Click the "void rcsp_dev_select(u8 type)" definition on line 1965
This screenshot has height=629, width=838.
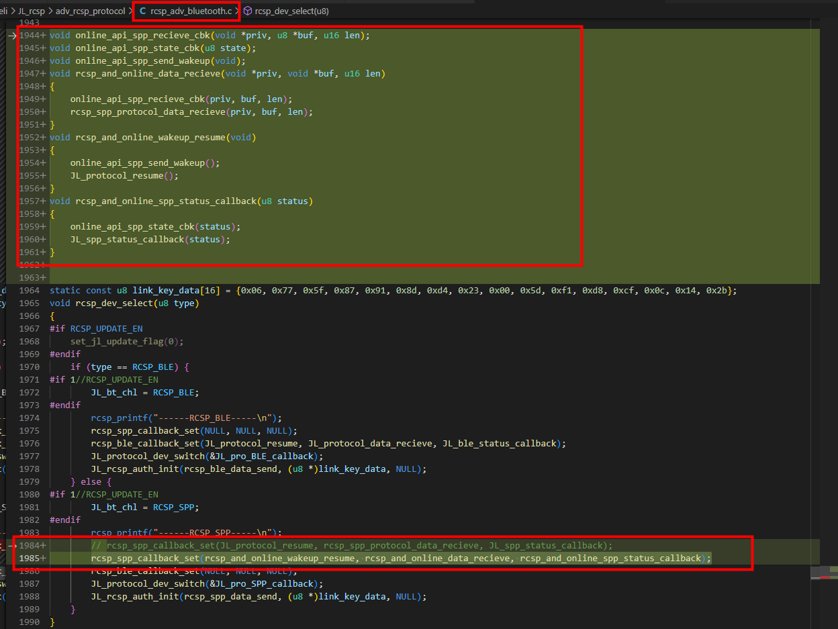[x=125, y=303]
